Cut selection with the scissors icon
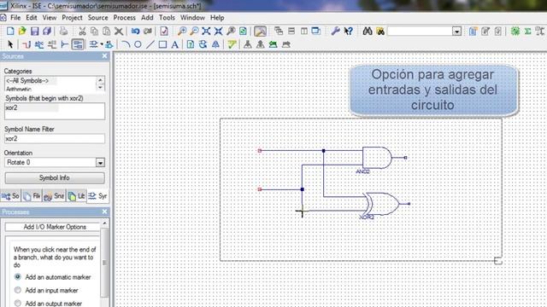 [x=82, y=32]
